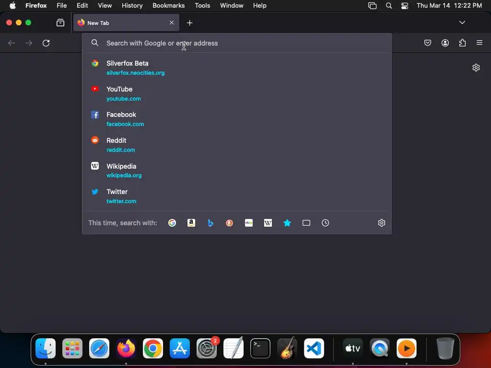
Task: Open the Window menu
Action: click(x=232, y=6)
